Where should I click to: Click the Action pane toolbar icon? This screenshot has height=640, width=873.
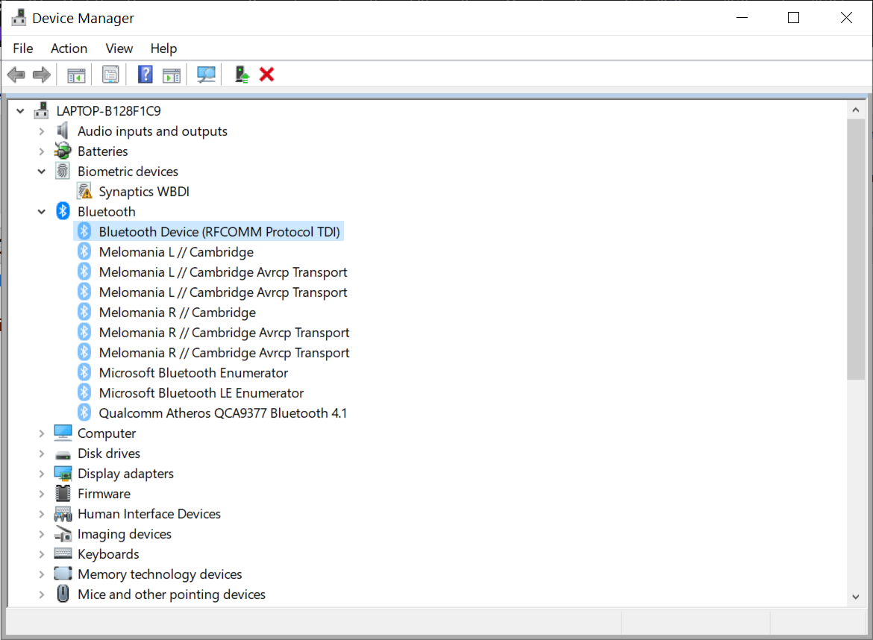coord(172,75)
